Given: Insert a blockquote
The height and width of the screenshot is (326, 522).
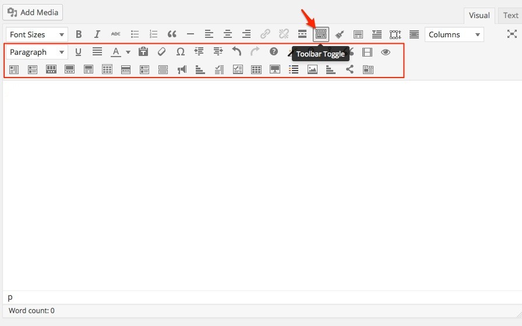Looking at the screenshot, I should [x=172, y=34].
